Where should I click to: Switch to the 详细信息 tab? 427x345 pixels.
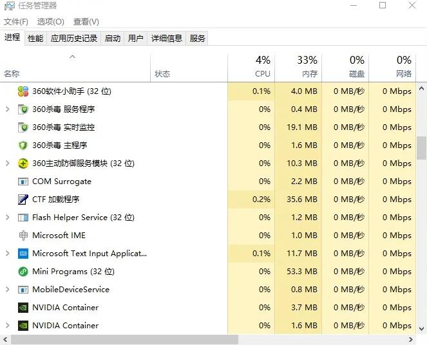point(167,39)
